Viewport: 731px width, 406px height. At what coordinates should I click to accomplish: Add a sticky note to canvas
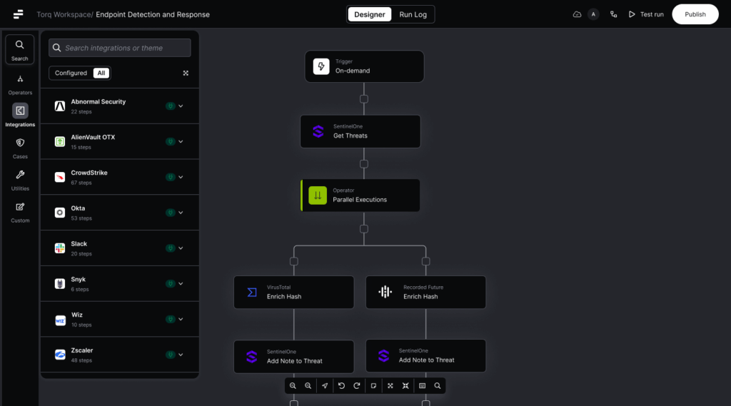(373, 386)
